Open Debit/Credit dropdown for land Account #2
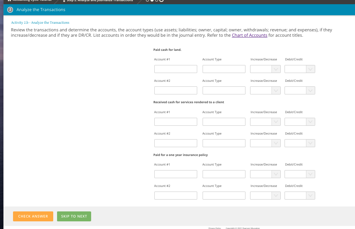The width and height of the screenshot is (355, 229). (299, 90)
